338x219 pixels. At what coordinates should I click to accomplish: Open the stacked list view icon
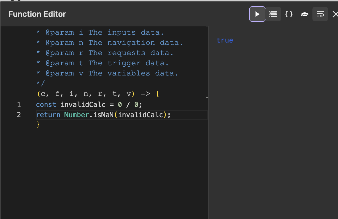pyautogui.click(x=273, y=14)
